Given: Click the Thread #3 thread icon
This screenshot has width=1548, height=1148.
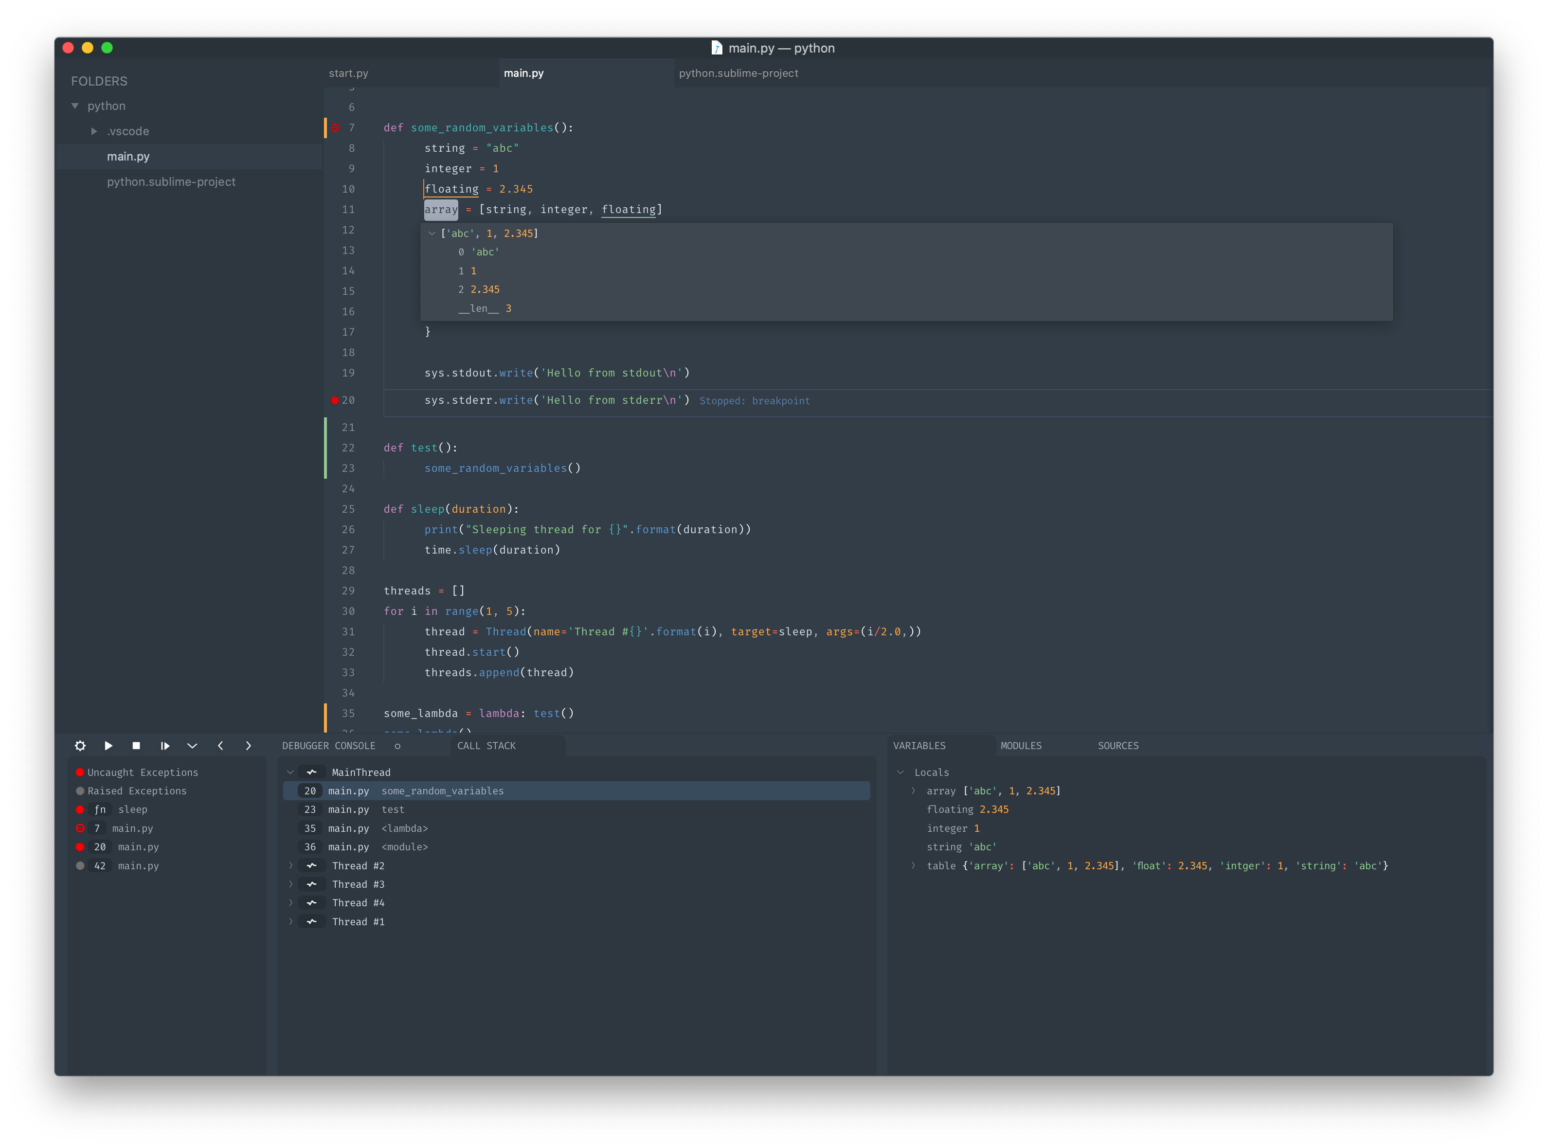Looking at the screenshot, I should [x=311, y=884].
